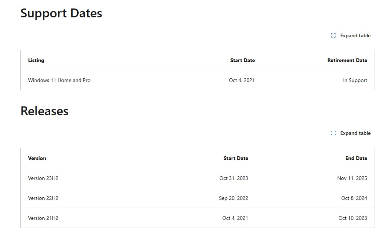Click the End Date column header
The width and height of the screenshot is (386, 235).
pyautogui.click(x=356, y=158)
